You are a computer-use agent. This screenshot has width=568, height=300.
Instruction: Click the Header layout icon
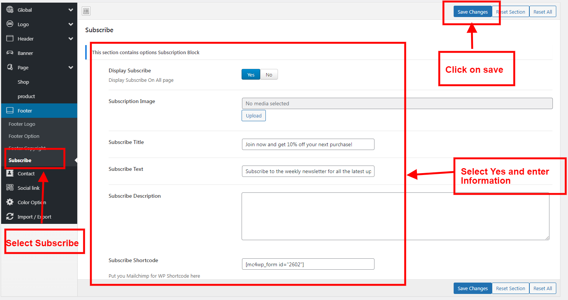pyautogui.click(x=10, y=39)
